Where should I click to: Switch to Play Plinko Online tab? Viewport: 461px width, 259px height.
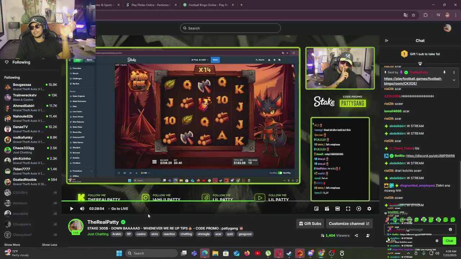coord(151,5)
